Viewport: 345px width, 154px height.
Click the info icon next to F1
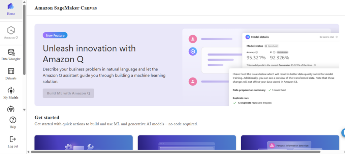274,52
